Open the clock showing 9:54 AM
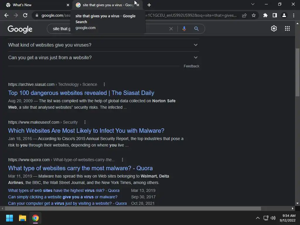300x225 pixels. 288,218
